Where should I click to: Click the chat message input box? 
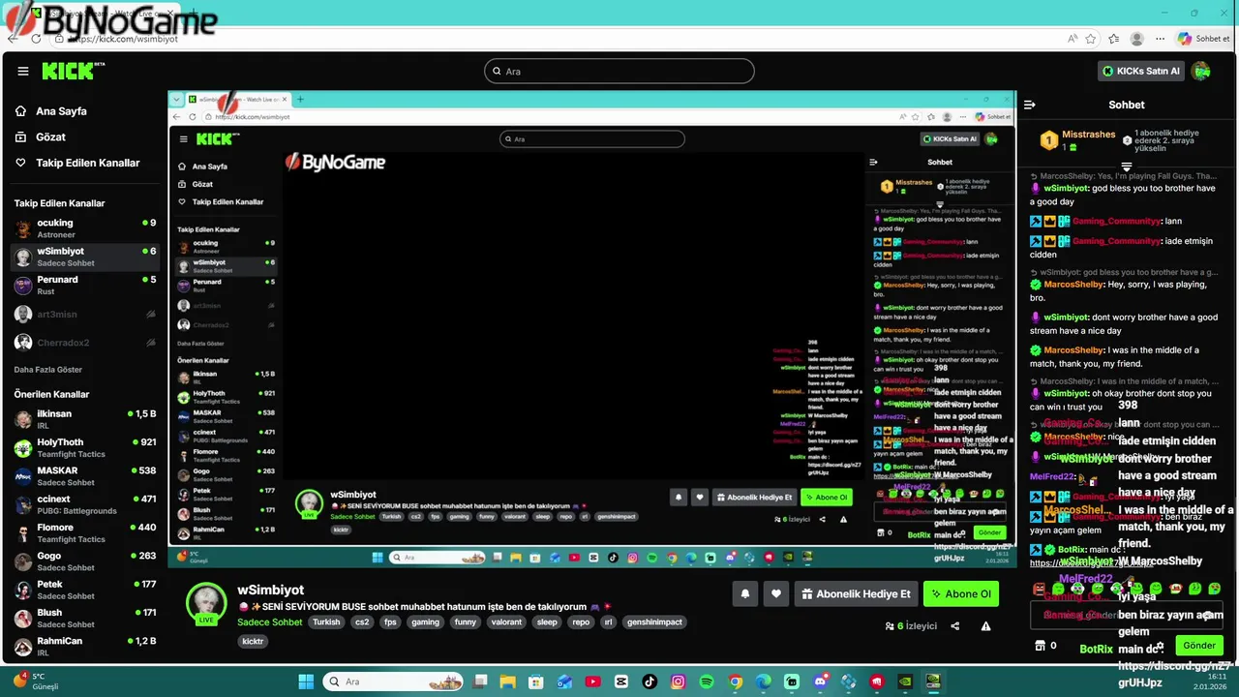[x=1127, y=615]
